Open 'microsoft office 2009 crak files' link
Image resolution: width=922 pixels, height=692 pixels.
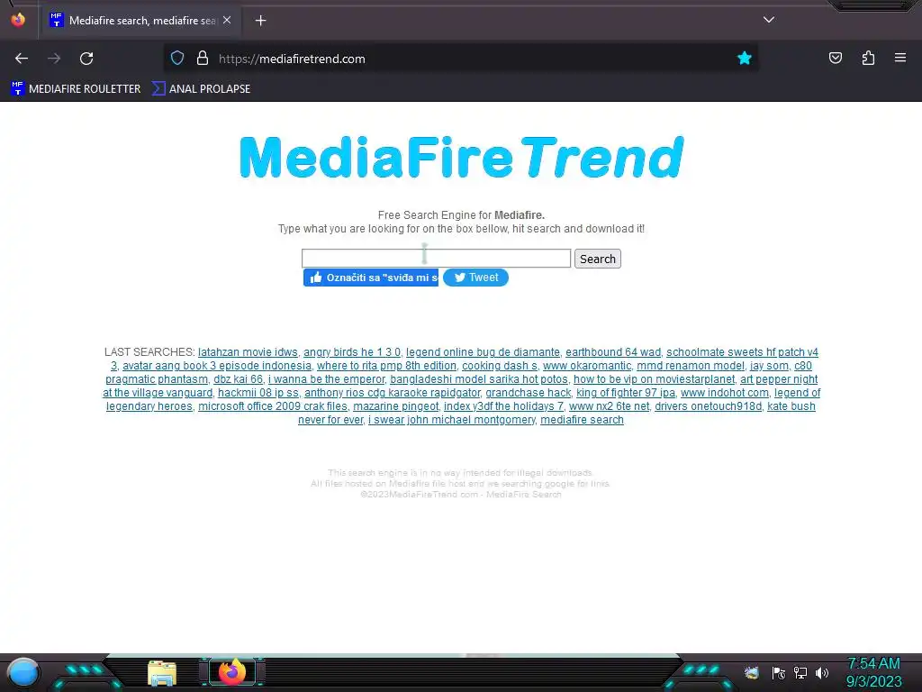(x=273, y=406)
